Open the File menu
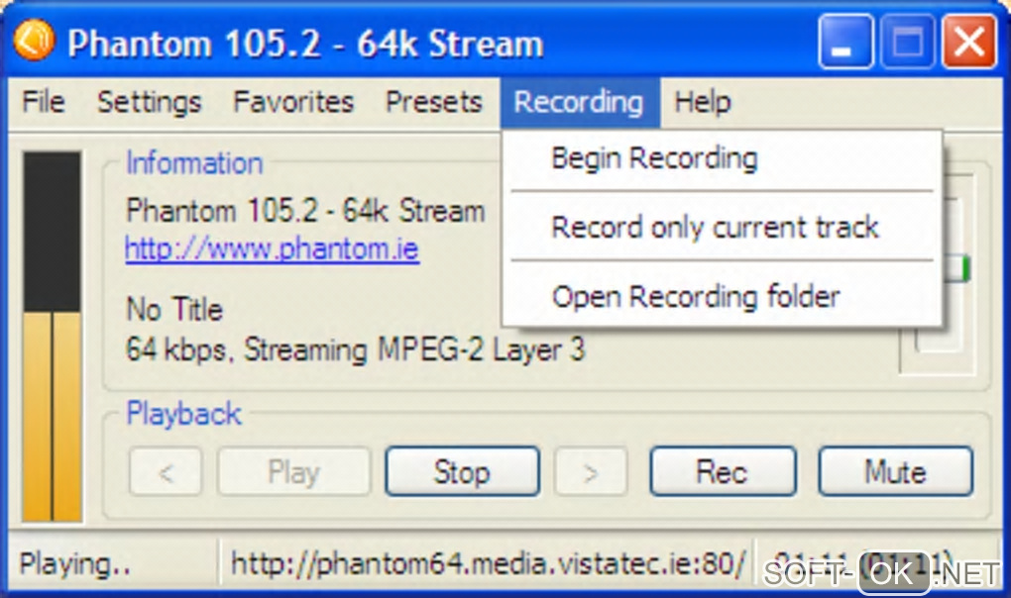Viewport: 1011px width, 598px height. coord(44,102)
